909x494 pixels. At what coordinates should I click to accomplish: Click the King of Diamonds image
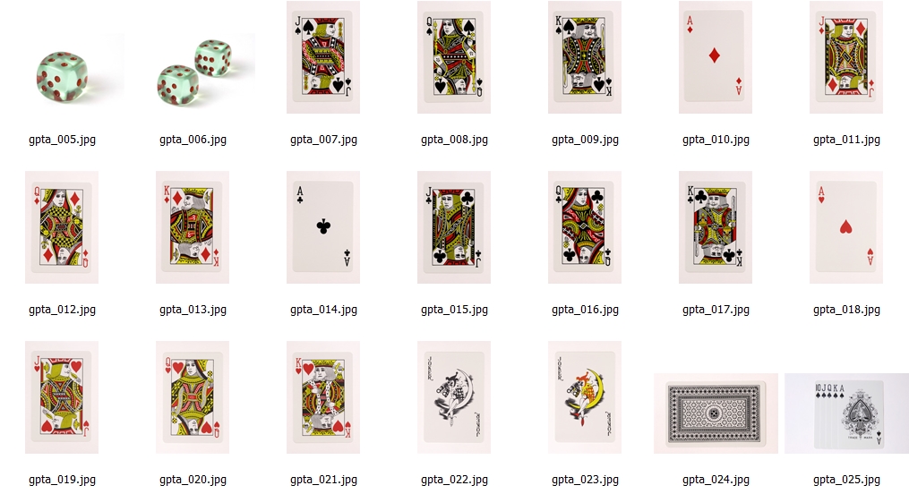tap(193, 227)
